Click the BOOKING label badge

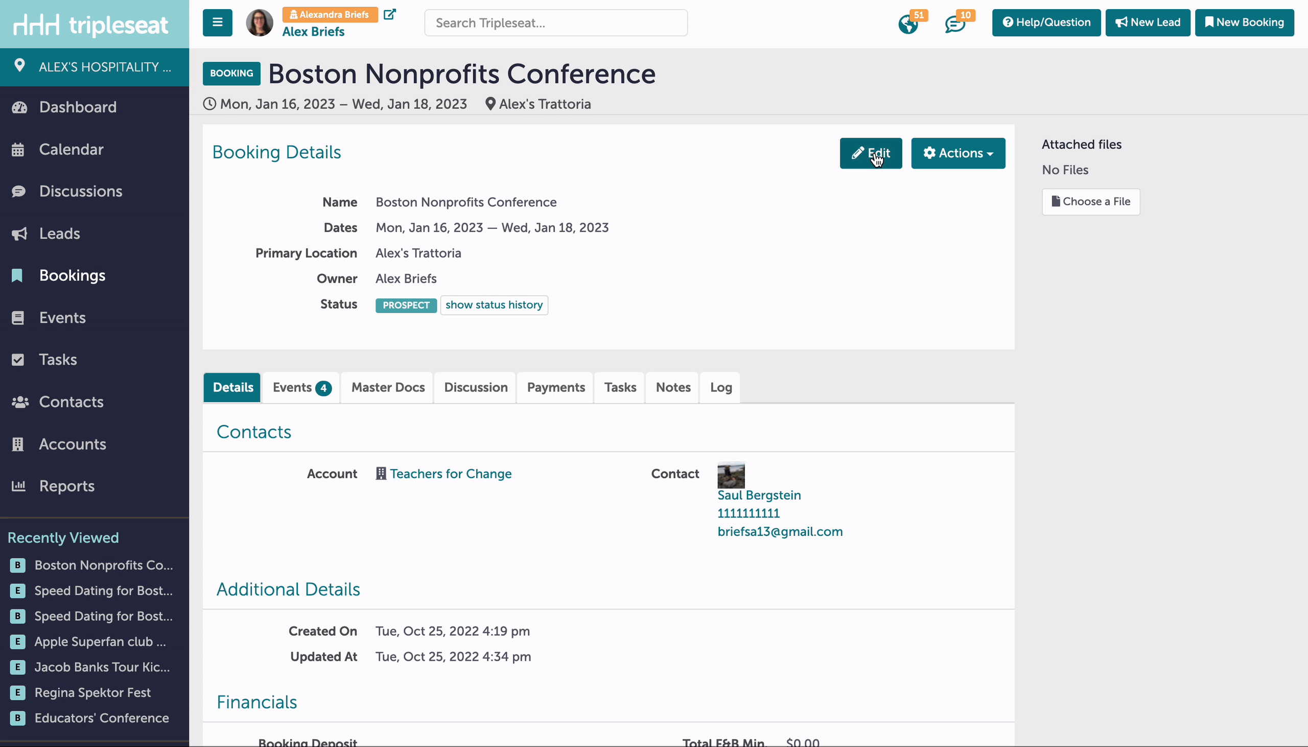click(x=231, y=74)
